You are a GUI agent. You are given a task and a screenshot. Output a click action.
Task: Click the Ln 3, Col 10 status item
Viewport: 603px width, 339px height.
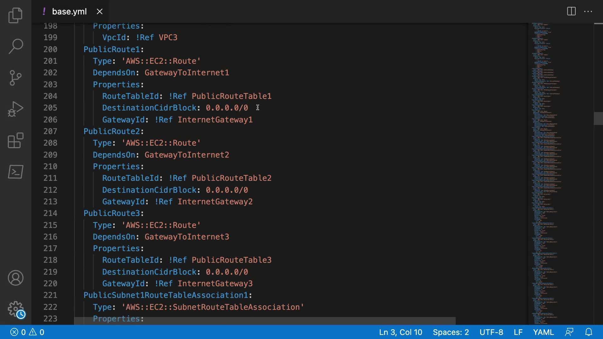coord(400,332)
